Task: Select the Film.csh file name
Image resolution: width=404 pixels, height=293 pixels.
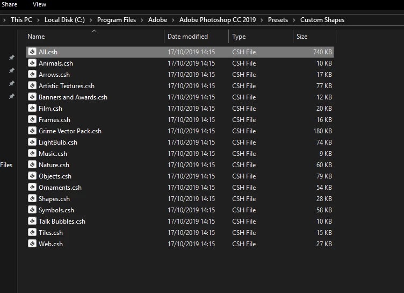Action: click(x=50, y=109)
